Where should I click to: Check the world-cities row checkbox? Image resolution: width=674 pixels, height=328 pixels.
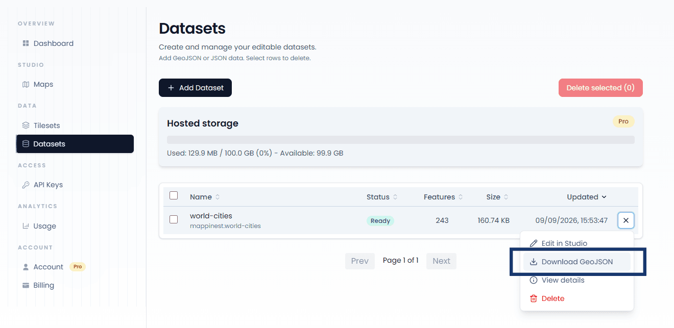174,219
